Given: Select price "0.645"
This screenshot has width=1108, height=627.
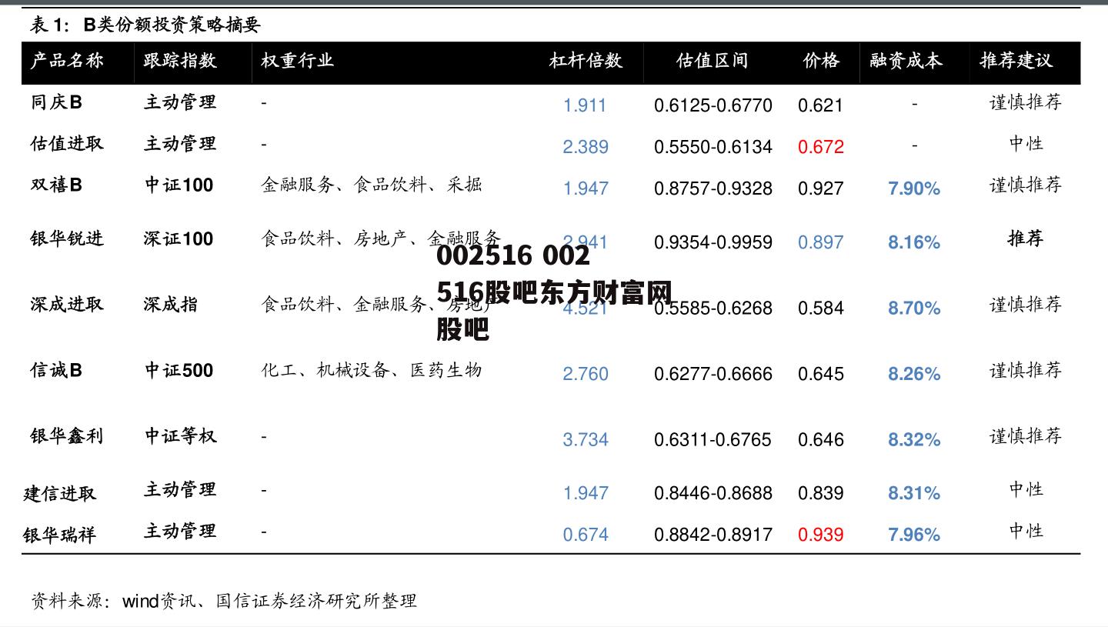Looking at the screenshot, I should 821,374.
